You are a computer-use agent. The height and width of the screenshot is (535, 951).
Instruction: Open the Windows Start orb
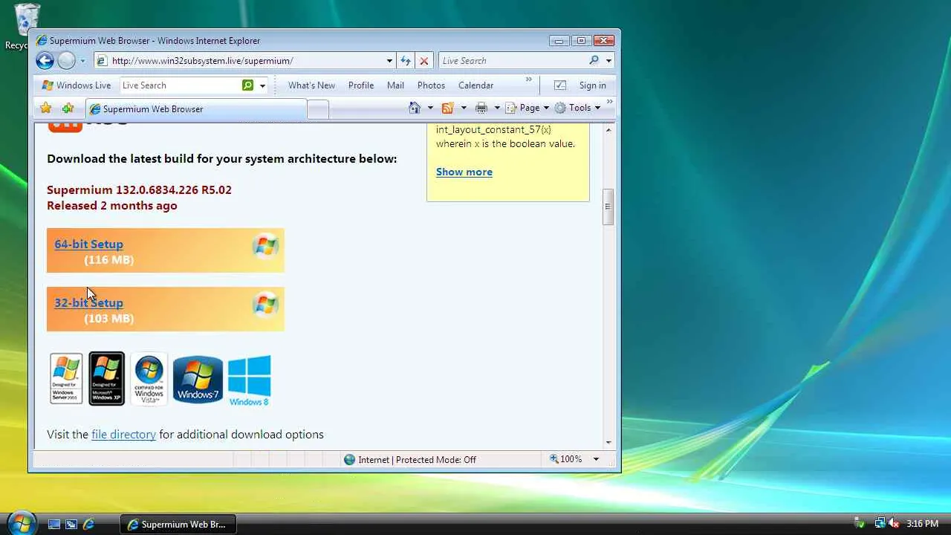20,523
